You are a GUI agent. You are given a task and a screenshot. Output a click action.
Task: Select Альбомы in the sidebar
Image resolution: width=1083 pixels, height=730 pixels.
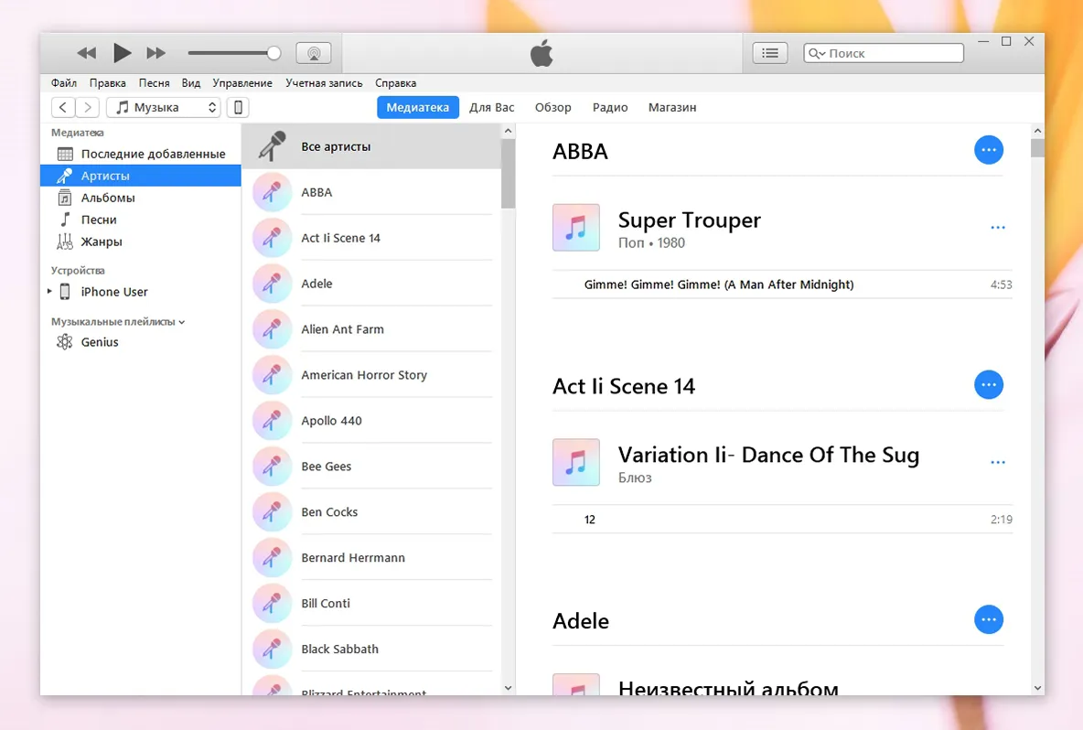pyautogui.click(x=140, y=198)
